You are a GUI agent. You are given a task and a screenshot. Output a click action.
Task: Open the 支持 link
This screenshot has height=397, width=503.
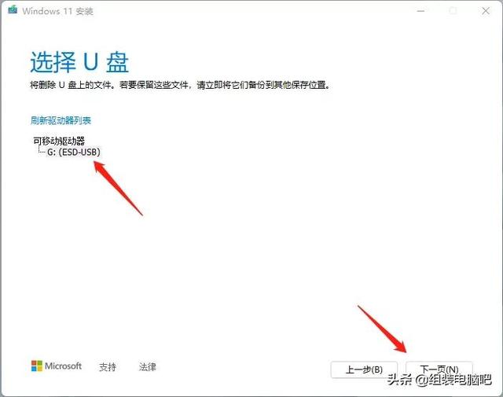coord(108,366)
